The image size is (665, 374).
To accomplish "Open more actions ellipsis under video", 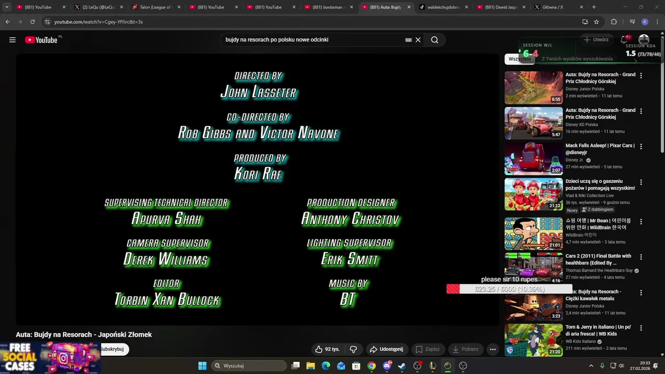I will coord(493,349).
